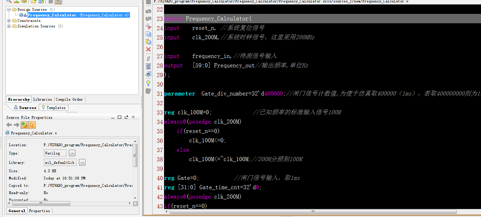Expand the Constraints folder
Screen dimensions: 481x217
[x=9, y=20]
